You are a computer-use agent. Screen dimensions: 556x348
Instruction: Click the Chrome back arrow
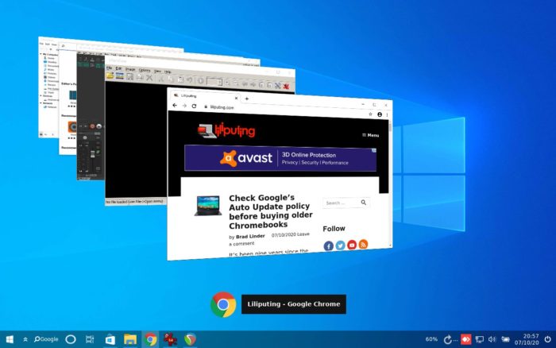click(x=175, y=106)
